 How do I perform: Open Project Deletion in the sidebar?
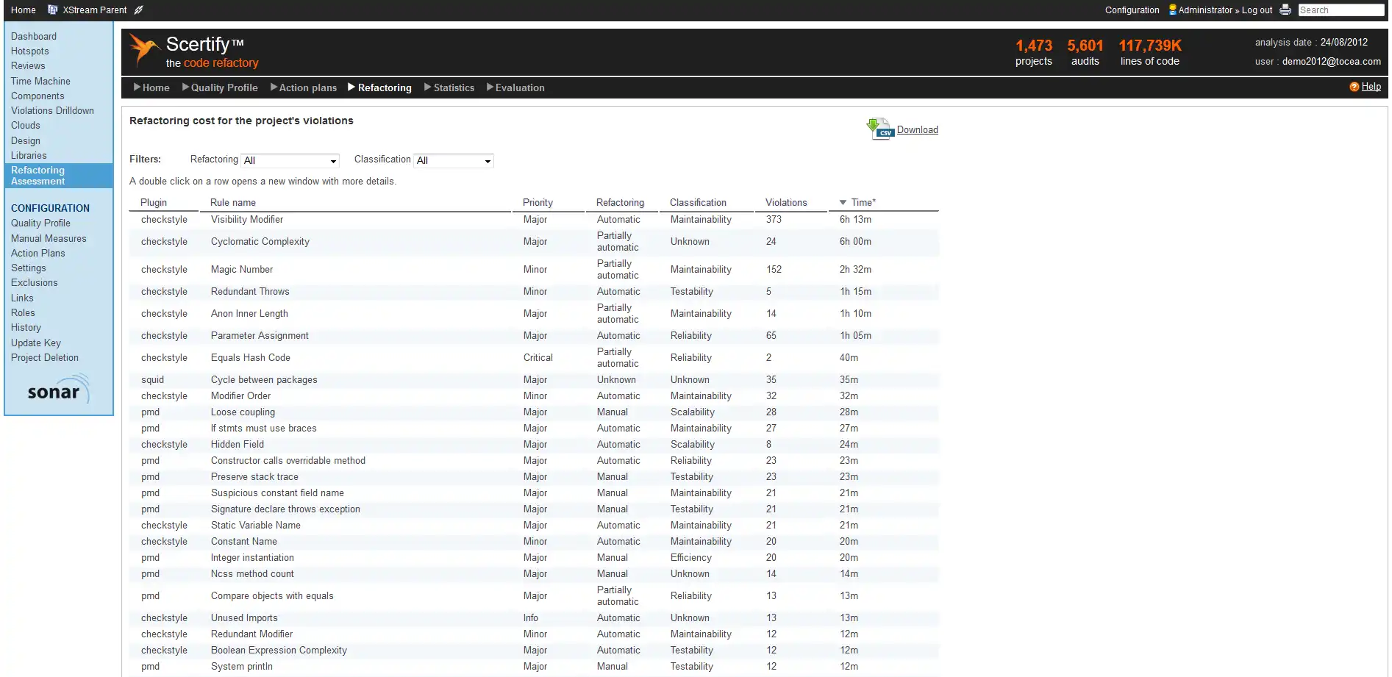coord(45,357)
